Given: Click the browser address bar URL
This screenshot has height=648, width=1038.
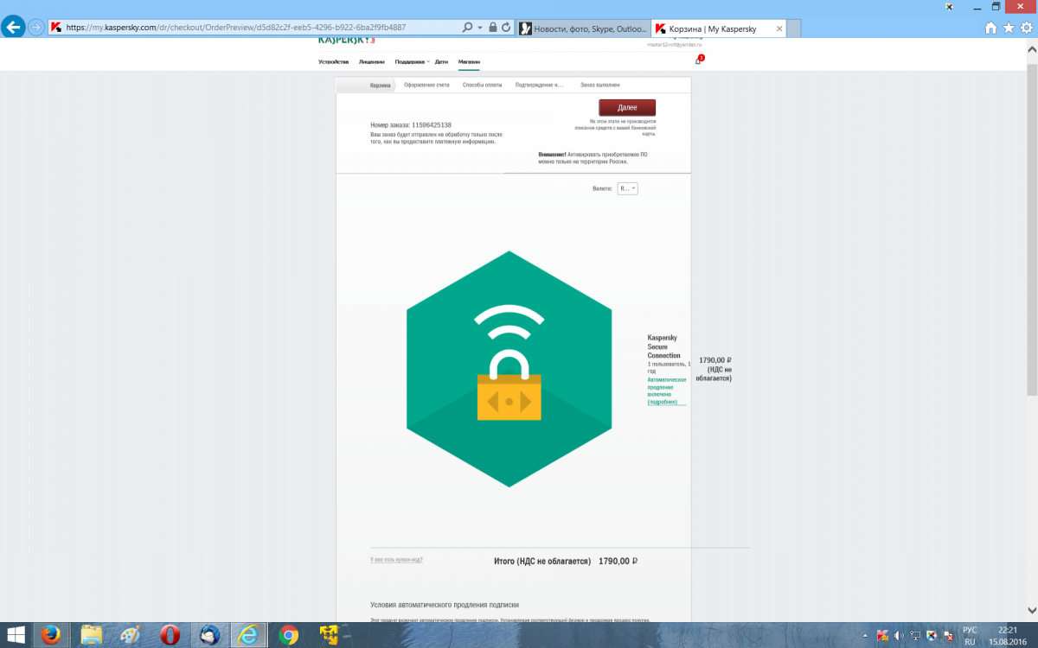Looking at the screenshot, I should point(235,28).
